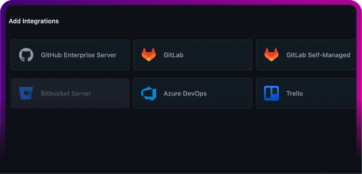
Task: Select the GitLab text label
Action: pos(173,55)
